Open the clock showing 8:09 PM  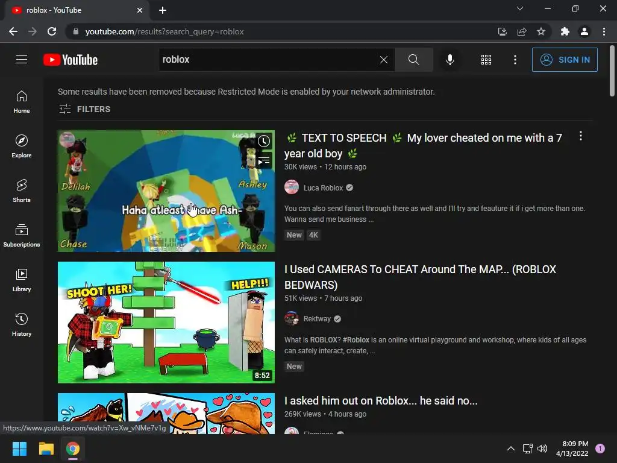572,449
